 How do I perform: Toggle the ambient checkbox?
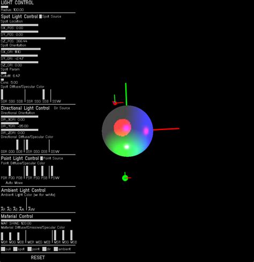(x=56, y=249)
